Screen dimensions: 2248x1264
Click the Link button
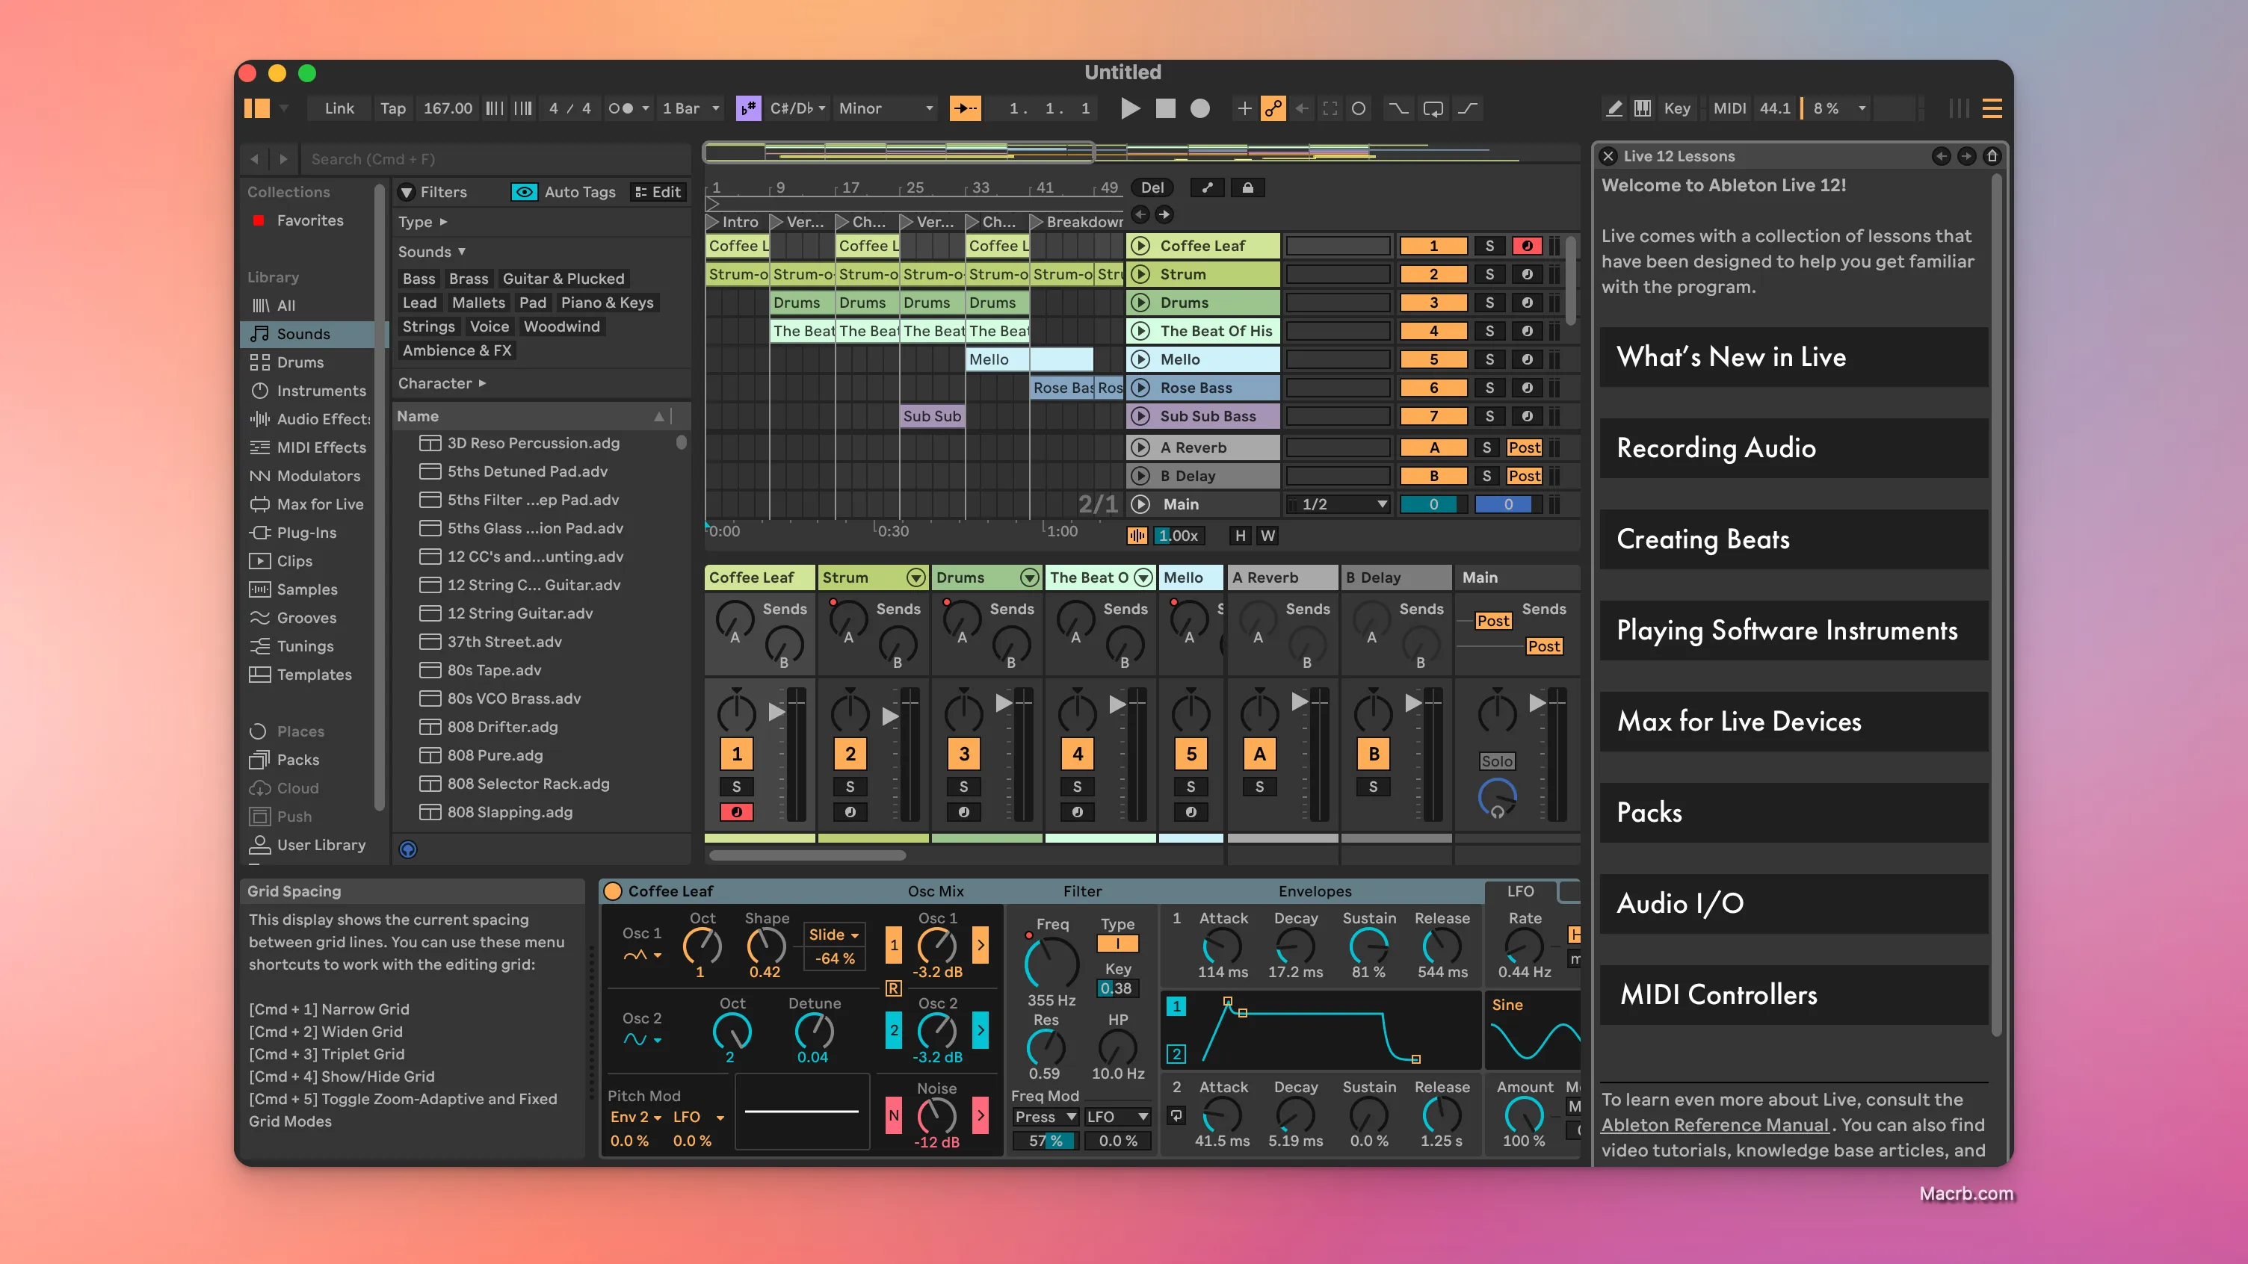tap(339, 108)
